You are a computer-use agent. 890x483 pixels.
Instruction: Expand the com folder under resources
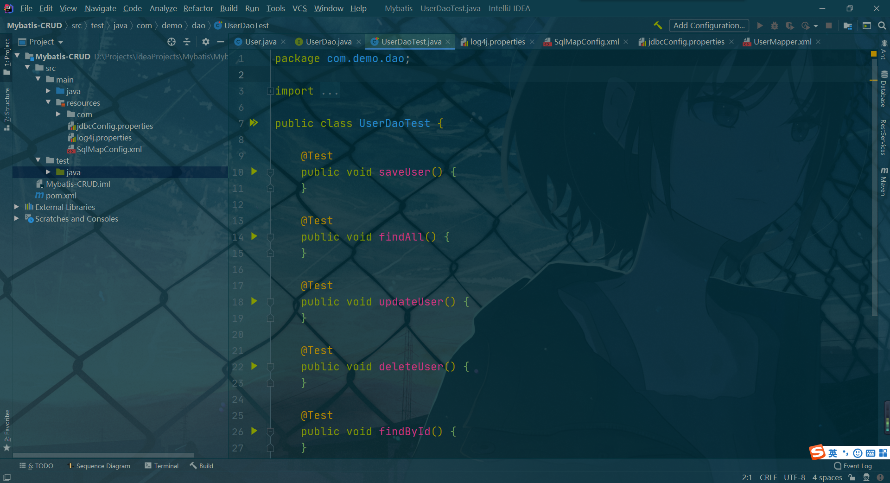[x=58, y=114]
